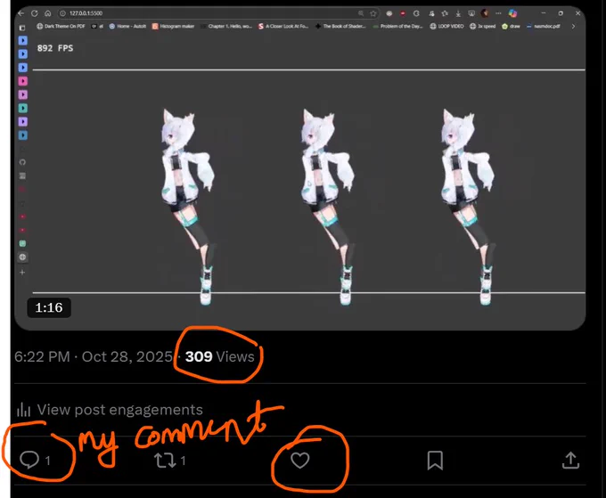606x498 pixels.
Task: Select the hot pink vertical tab icon
Action: click(23, 81)
